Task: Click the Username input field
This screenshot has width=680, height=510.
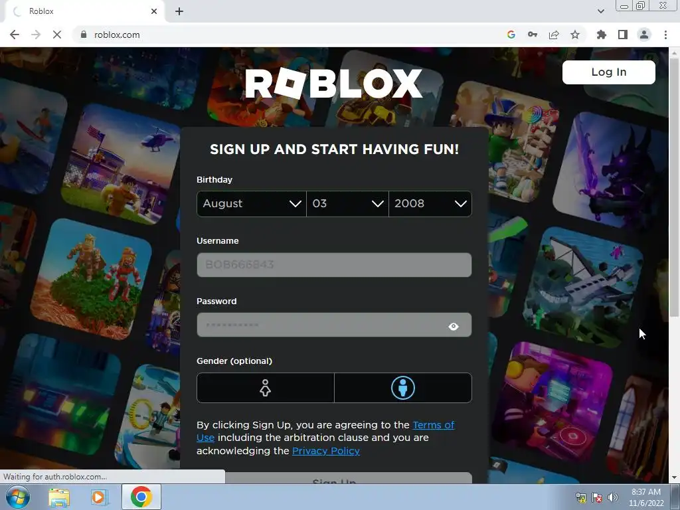Action: (x=334, y=264)
